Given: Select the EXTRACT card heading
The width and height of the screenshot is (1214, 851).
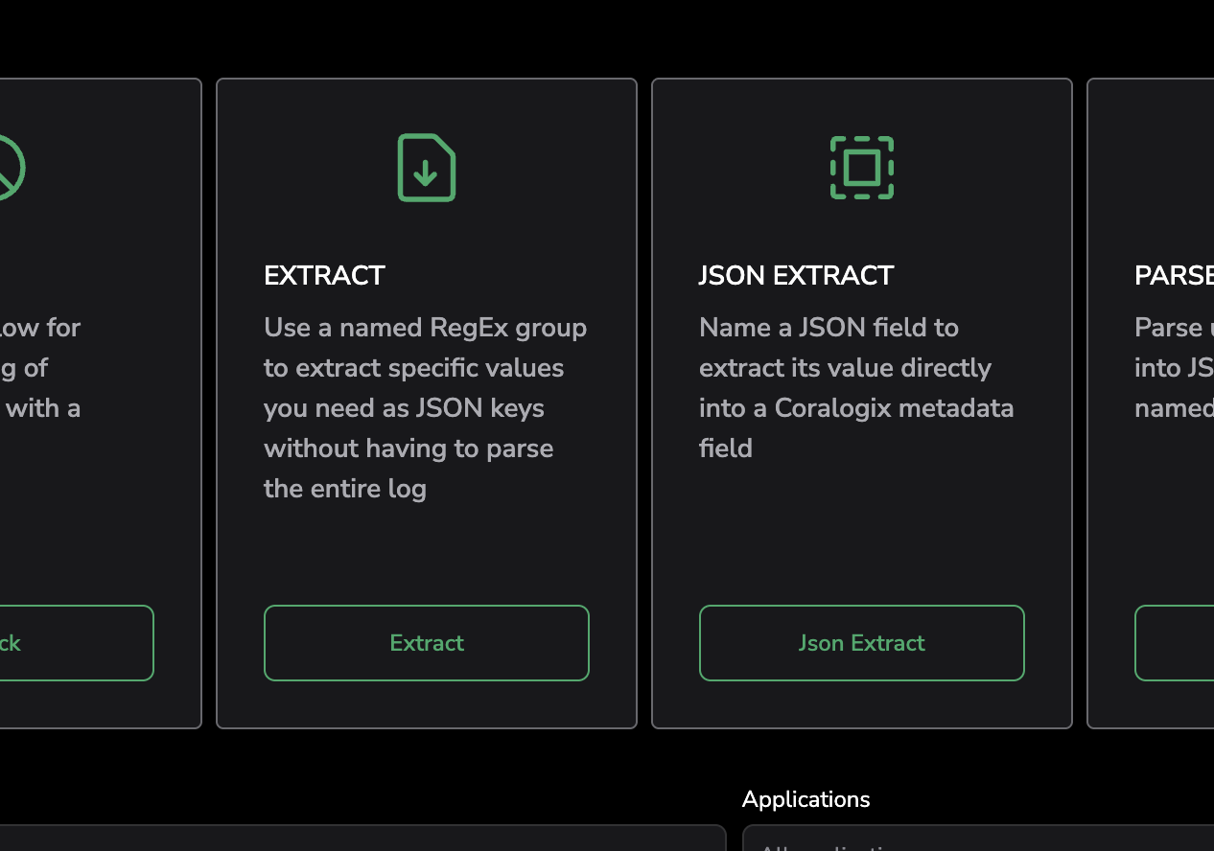Looking at the screenshot, I should coord(324,276).
